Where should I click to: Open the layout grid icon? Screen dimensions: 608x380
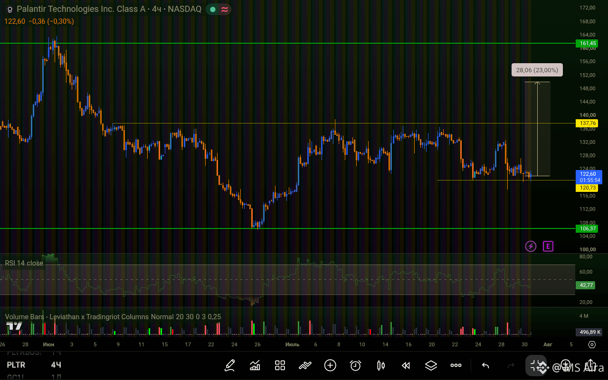click(280, 365)
